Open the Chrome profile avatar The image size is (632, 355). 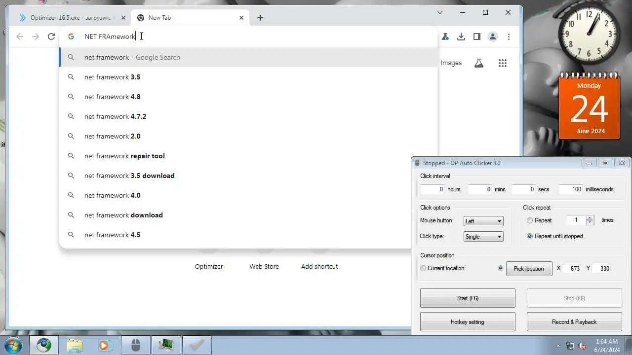click(x=493, y=36)
